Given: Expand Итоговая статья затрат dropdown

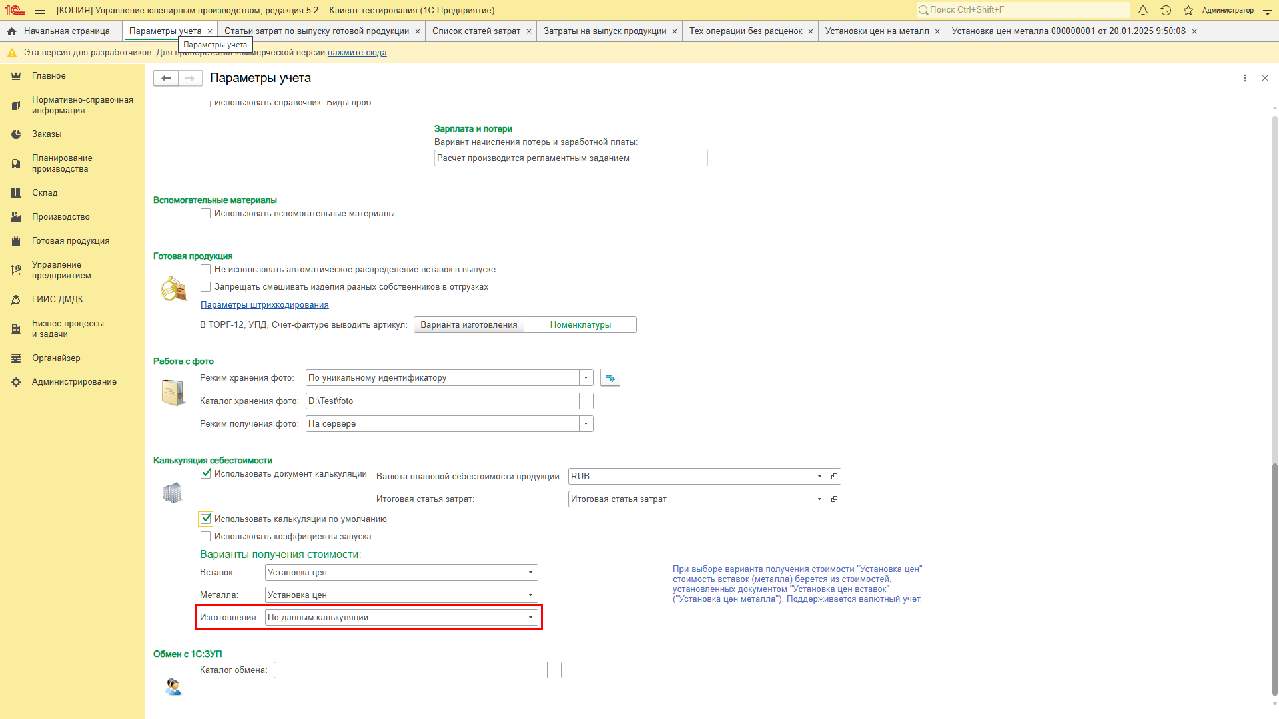Looking at the screenshot, I should point(820,499).
